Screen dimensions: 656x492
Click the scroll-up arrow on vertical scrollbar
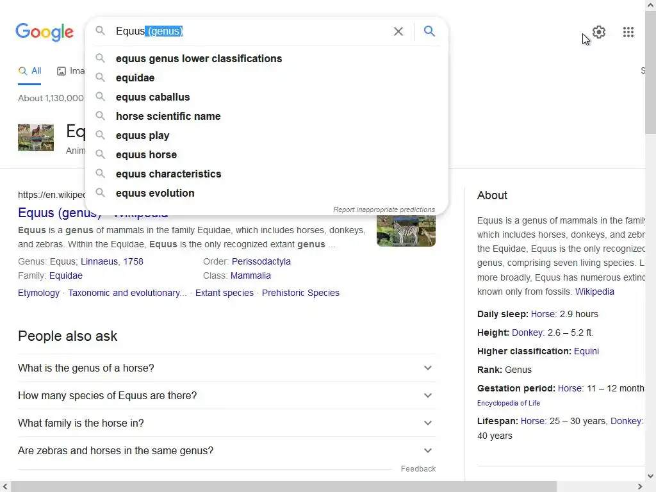pos(651,5)
